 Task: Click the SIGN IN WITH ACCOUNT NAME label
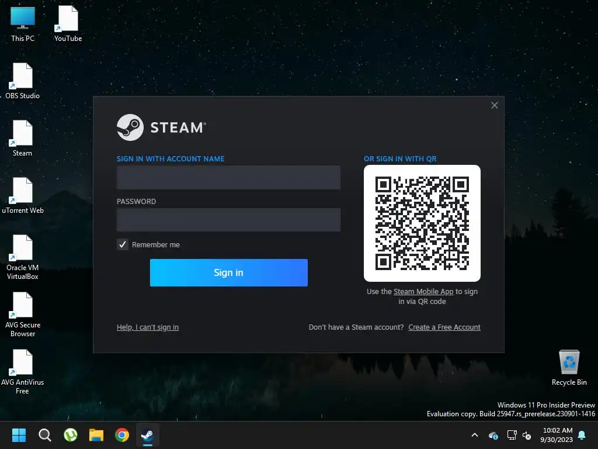(171, 159)
